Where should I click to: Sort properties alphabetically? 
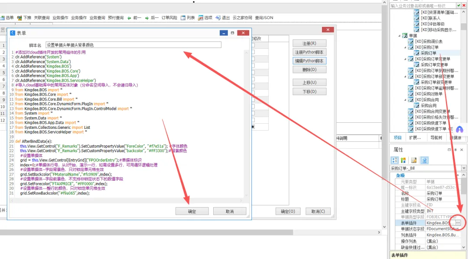pyautogui.click(x=403, y=160)
